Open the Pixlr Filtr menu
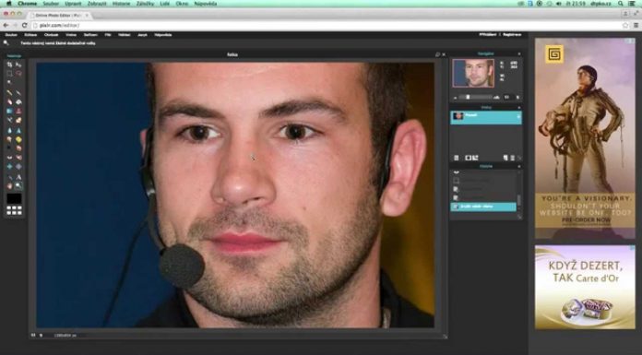The height and width of the screenshot is (355, 642). pyautogui.click(x=108, y=35)
